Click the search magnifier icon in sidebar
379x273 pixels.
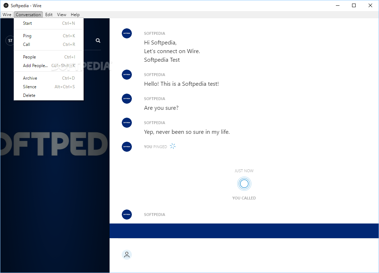tap(98, 41)
